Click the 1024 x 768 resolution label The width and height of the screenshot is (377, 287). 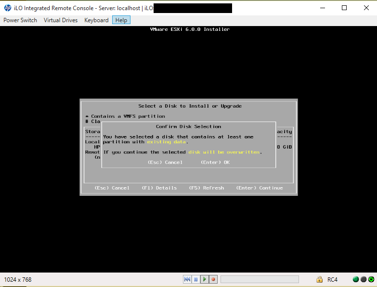pos(18,280)
